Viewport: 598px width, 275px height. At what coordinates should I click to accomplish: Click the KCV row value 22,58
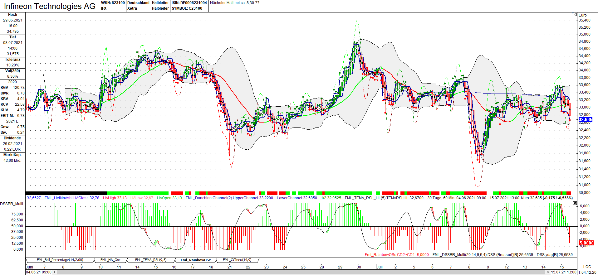20,104
